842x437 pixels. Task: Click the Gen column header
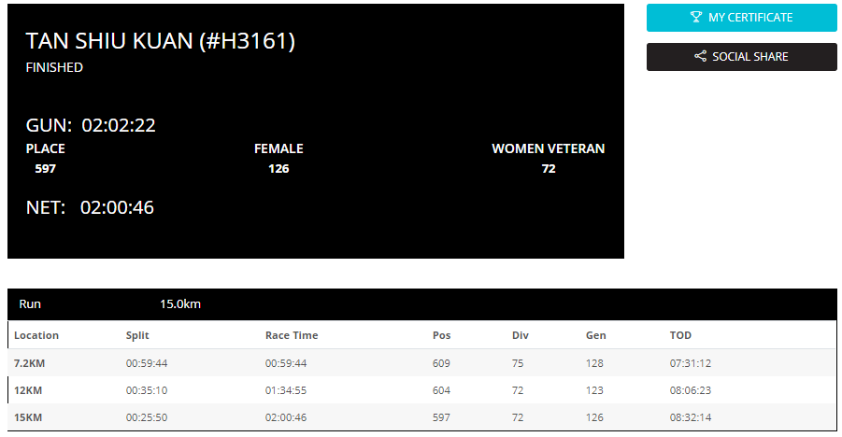point(595,335)
